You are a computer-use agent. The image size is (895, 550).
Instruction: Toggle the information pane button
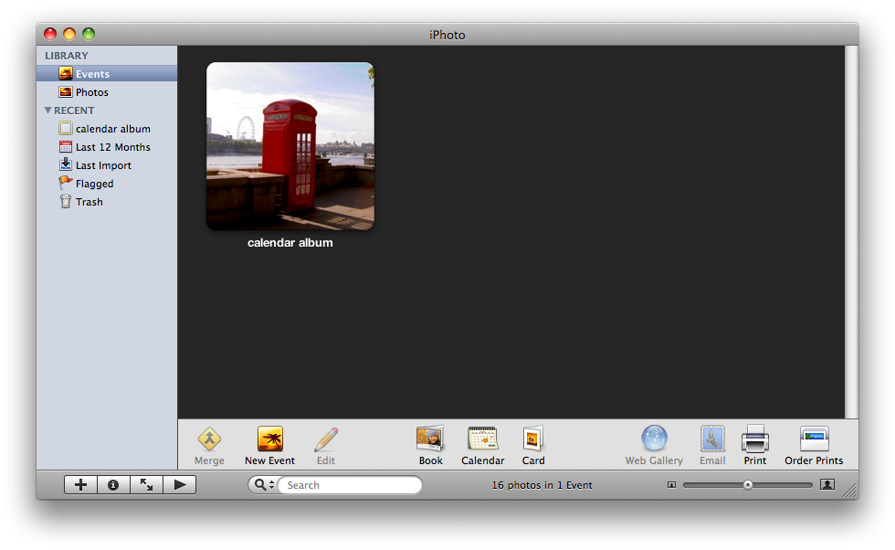click(x=113, y=485)
